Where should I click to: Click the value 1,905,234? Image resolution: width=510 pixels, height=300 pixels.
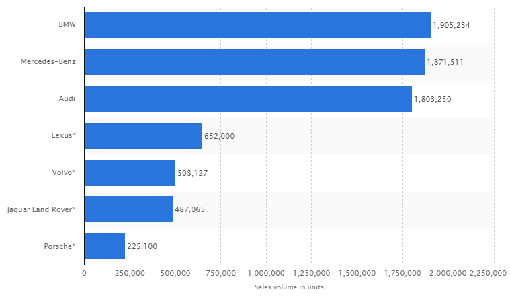point(452,25)
